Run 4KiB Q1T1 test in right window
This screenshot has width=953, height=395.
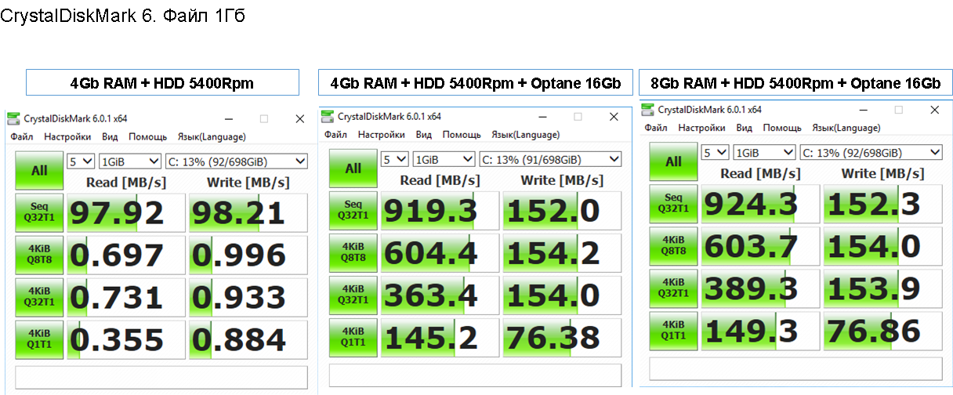pyautogui.click(x=673, y=331)
